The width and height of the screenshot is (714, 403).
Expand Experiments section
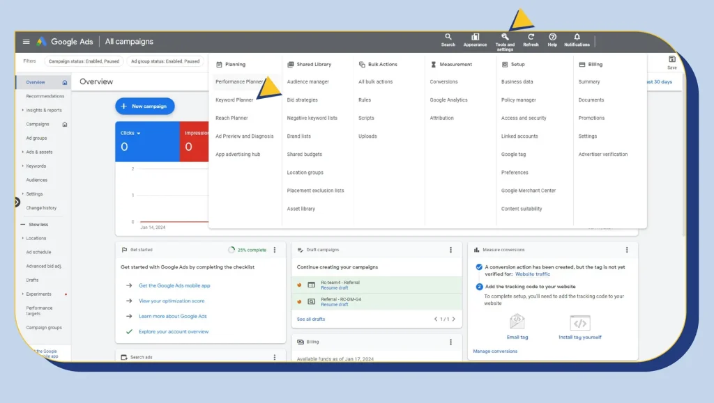[x=23, y=294]
